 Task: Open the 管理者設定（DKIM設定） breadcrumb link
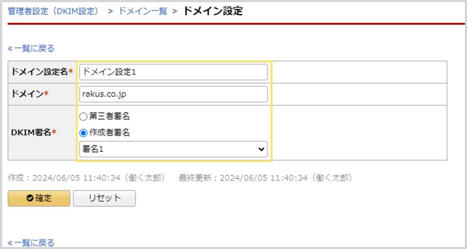pos(54,11)
